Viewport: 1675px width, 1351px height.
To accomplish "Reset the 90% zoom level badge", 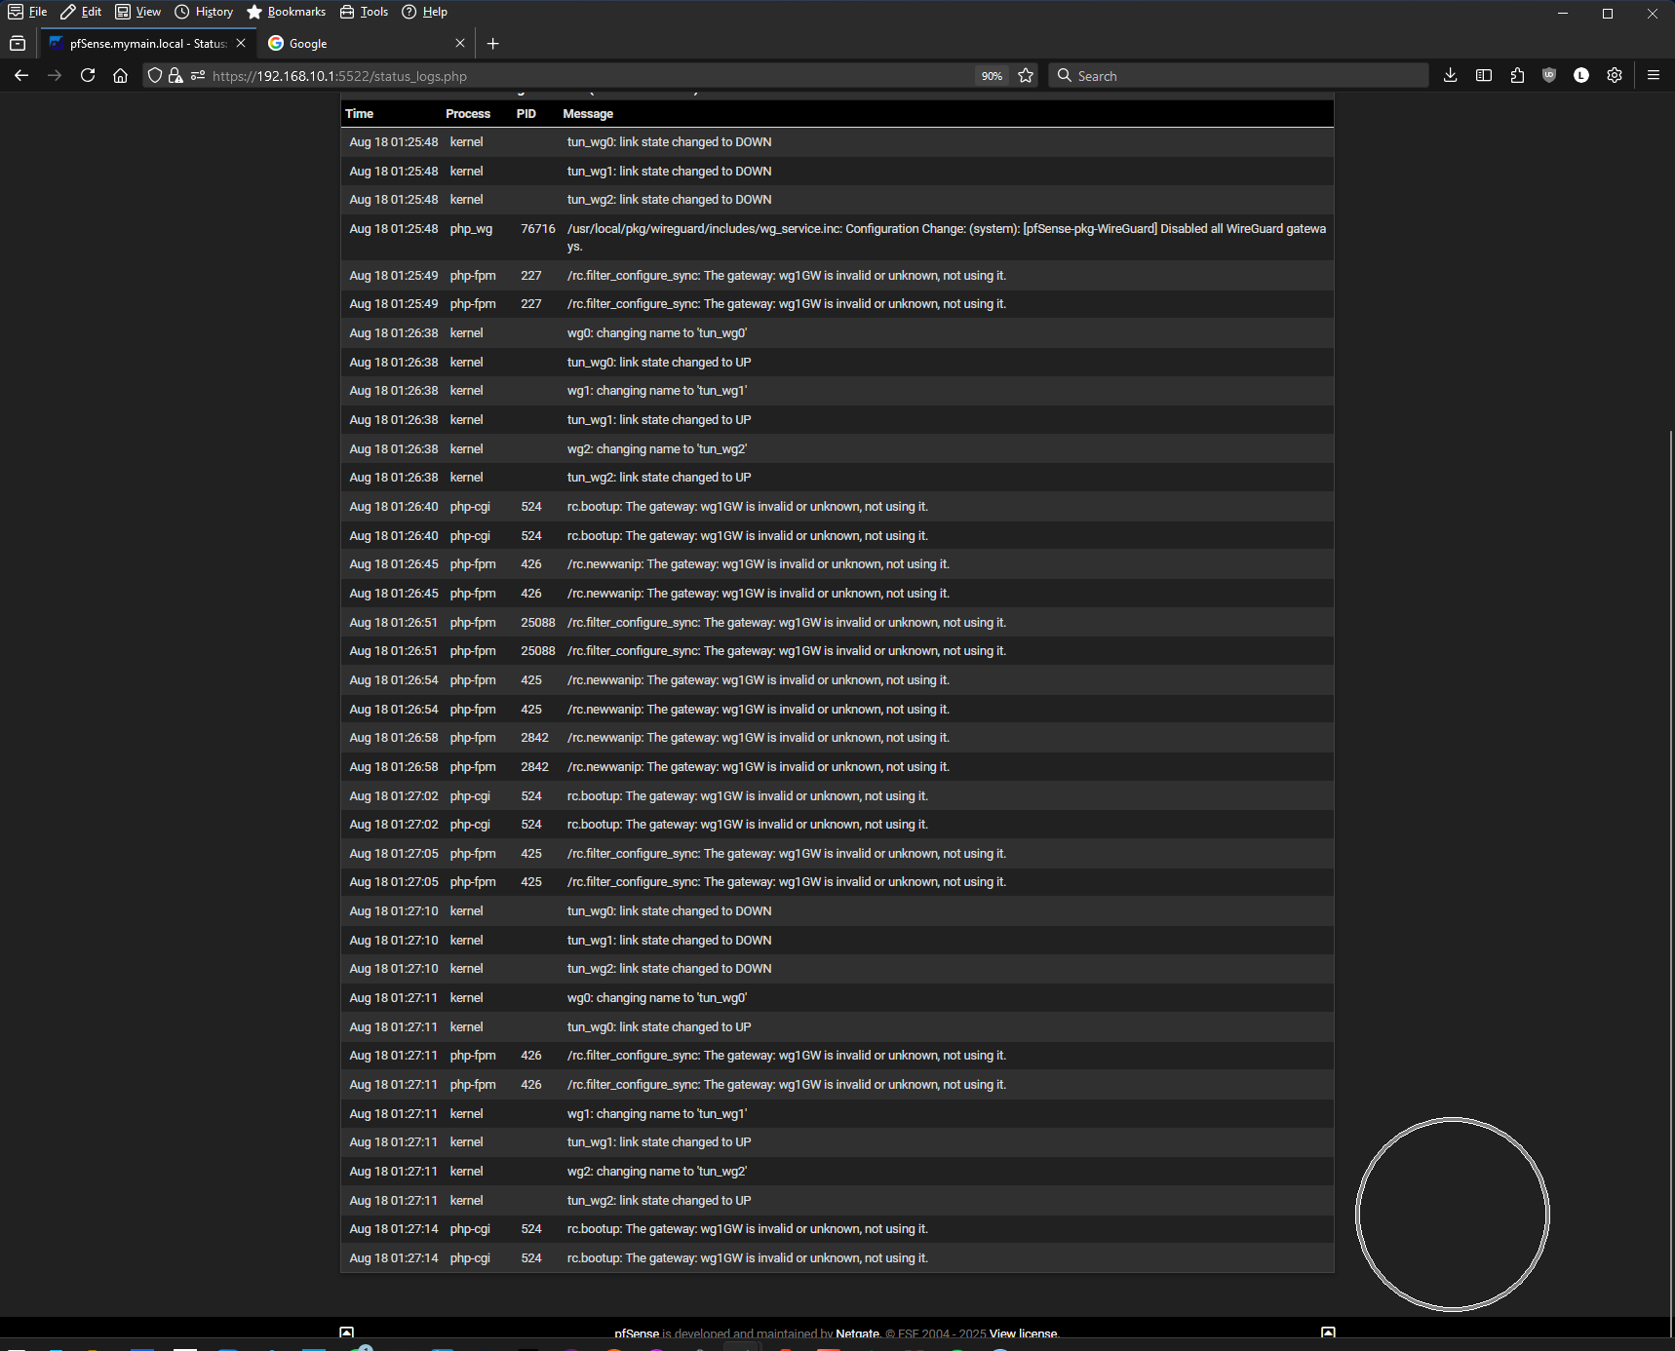I will (x=992, y=76).
